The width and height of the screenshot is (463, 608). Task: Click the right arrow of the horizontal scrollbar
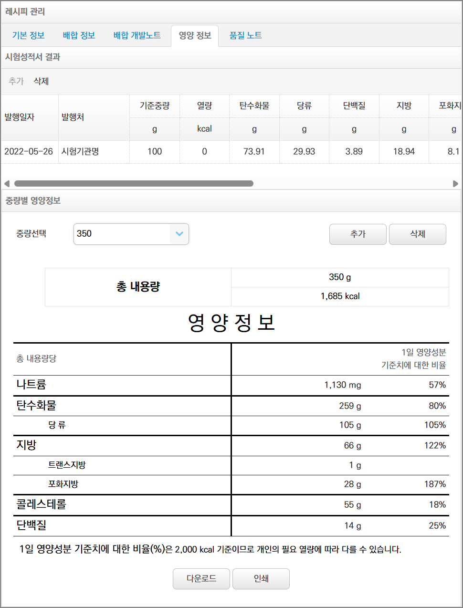click(455, 184)
